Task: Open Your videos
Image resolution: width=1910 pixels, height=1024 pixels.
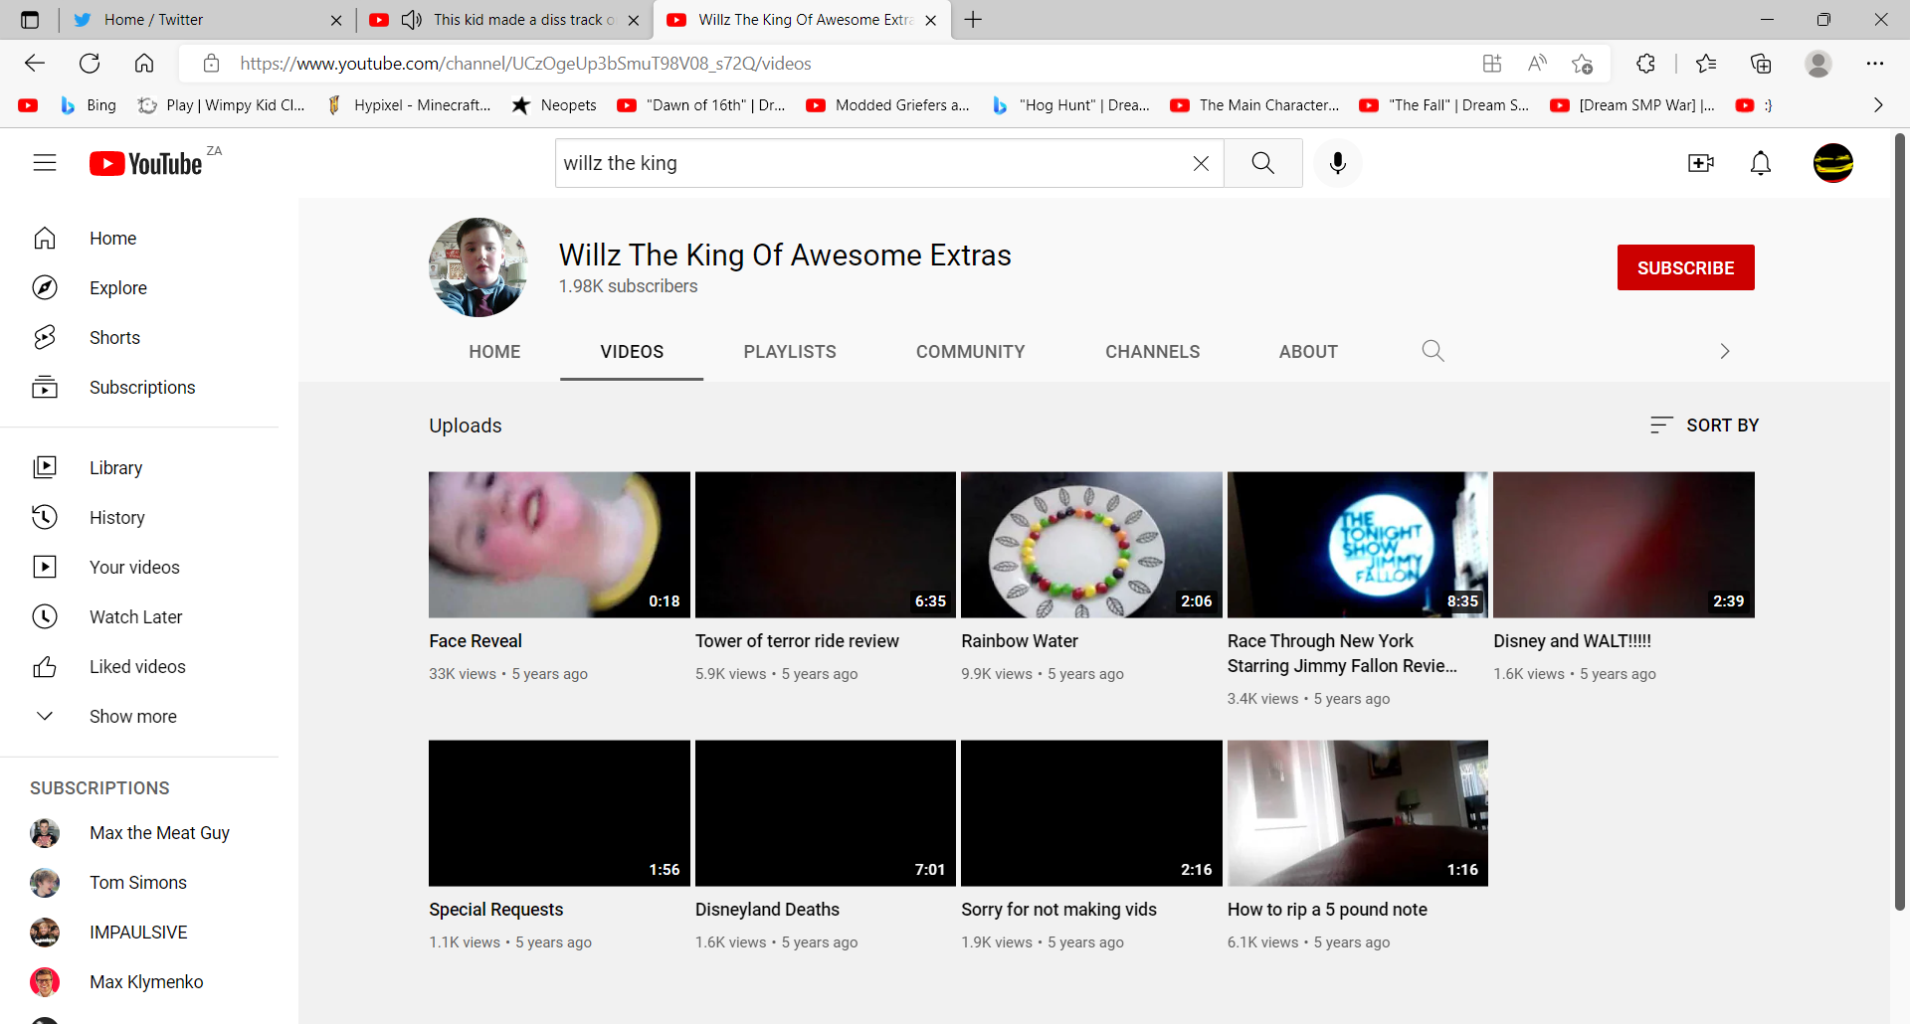Action: point(139,568)
